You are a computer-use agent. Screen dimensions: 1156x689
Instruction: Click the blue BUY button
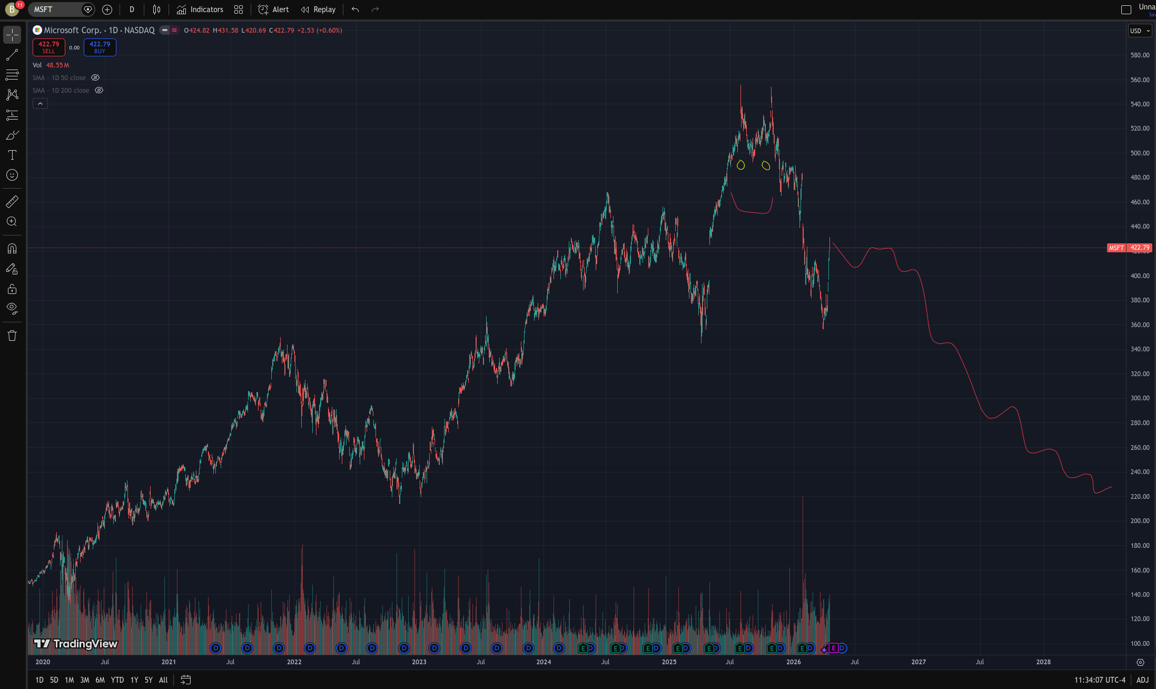[100, 47]
